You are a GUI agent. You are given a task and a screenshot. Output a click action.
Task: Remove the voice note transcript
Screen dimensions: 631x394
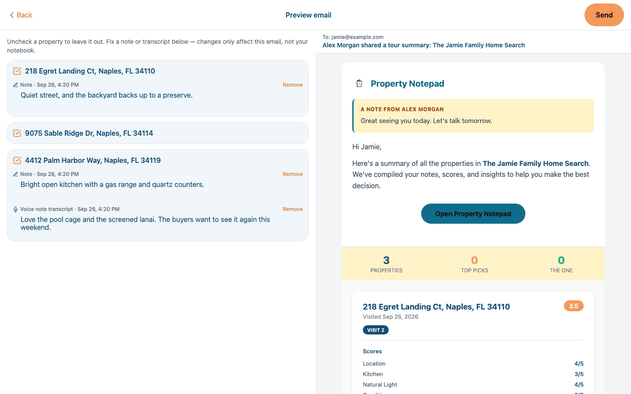tap(293, 209)
